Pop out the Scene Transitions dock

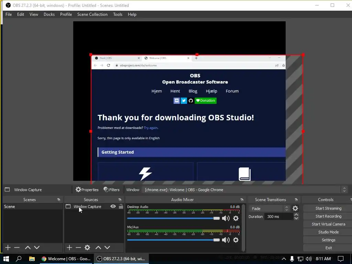[x=296, y=200]
